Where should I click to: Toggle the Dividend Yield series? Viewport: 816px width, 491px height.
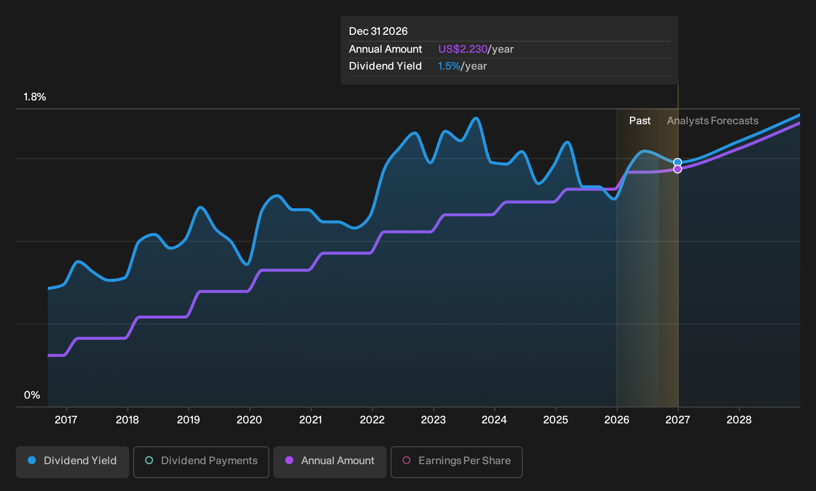[73, 462]
